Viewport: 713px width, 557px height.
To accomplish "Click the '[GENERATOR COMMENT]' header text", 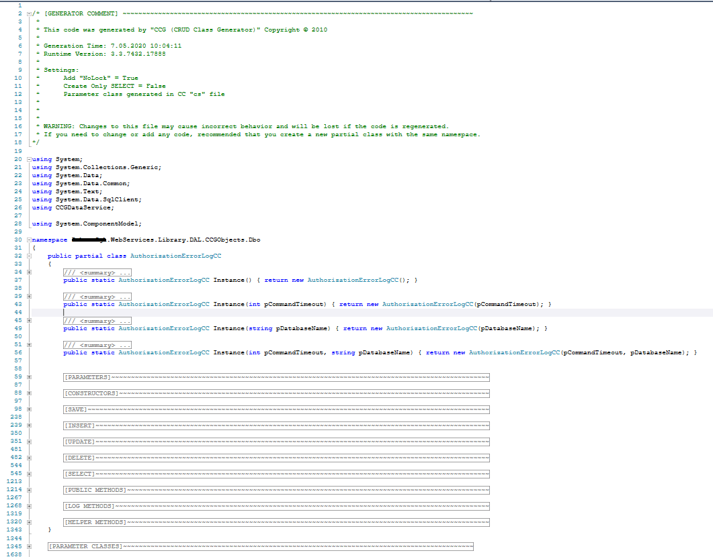I will 81,13.
